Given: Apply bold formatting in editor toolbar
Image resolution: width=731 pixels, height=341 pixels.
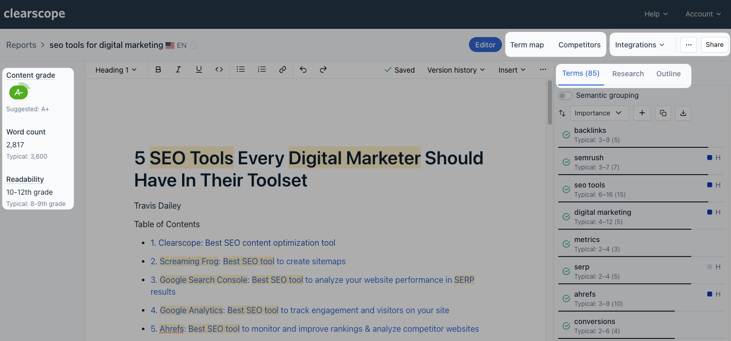Looking at the screenshot, I should click(x=158, y=70).
